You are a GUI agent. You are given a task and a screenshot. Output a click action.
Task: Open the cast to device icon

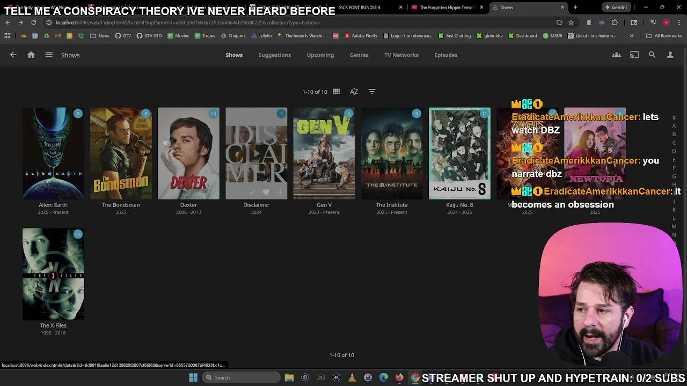tap(634, 55)
